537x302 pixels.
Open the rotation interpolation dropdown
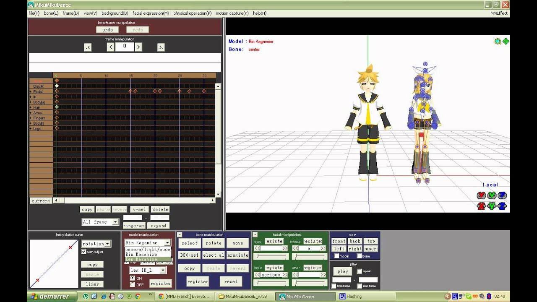108,244
